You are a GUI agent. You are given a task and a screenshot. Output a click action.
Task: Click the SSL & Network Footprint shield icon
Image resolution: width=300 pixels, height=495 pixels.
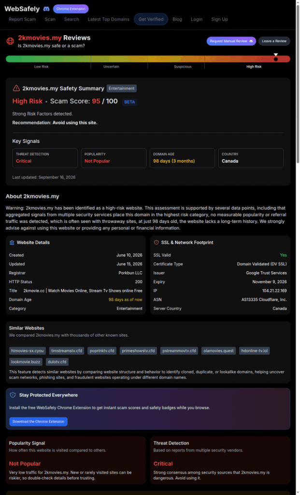coord(156,243)
